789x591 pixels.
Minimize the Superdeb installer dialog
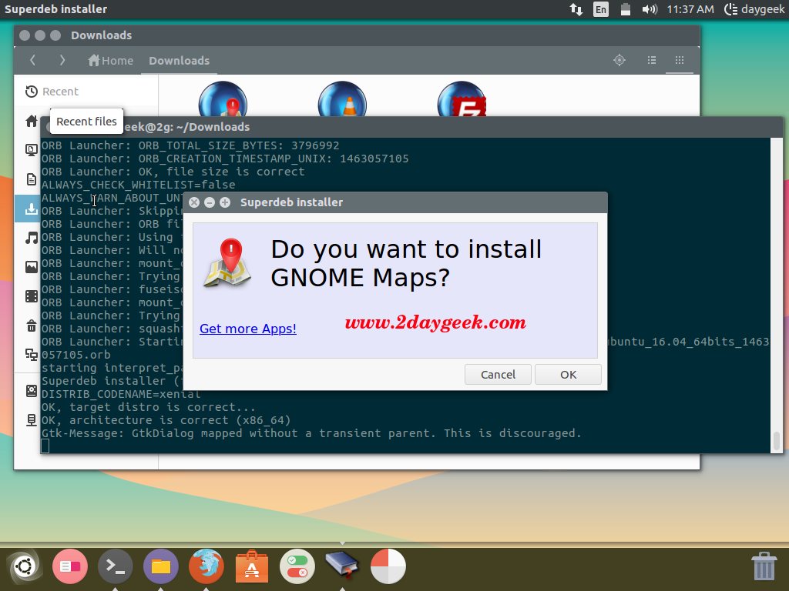click(x=210, y=202)
